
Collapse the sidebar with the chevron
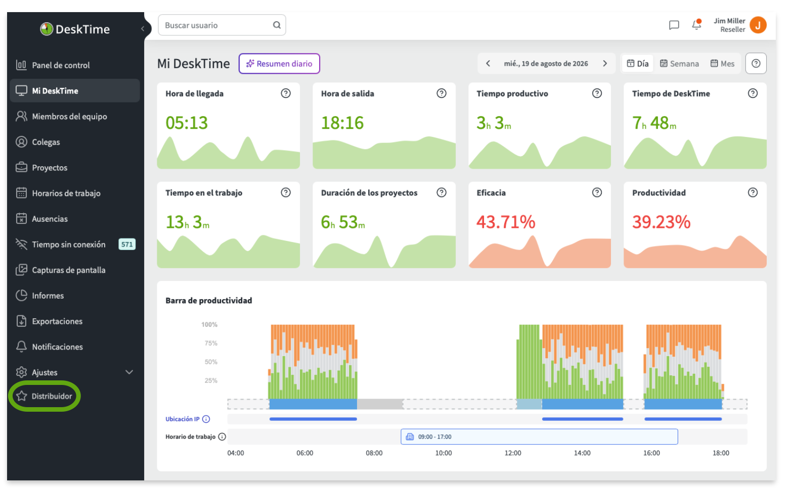[143, 29]
